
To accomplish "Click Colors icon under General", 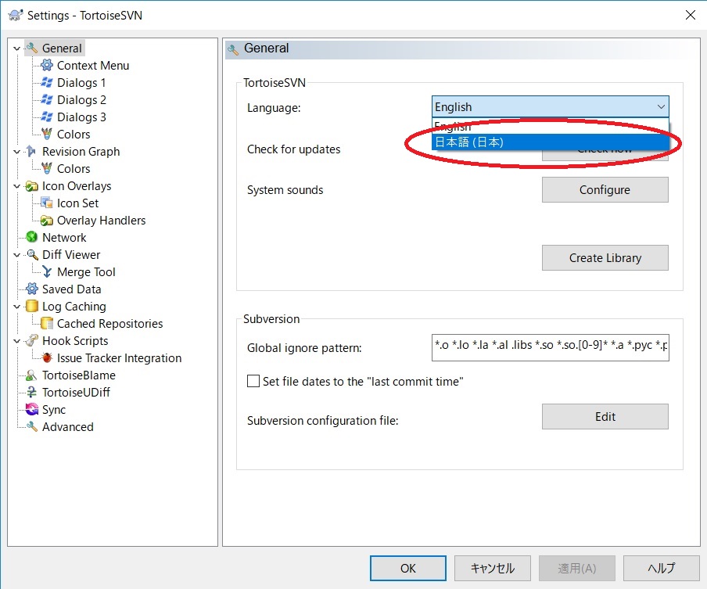I will [47, 134].
